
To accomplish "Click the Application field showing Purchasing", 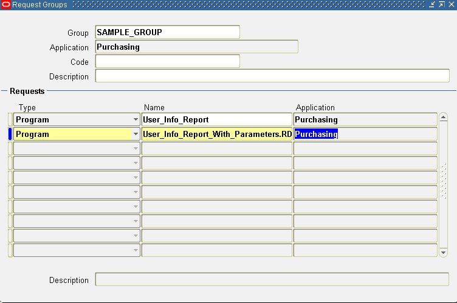I will (x=196, y=47).
